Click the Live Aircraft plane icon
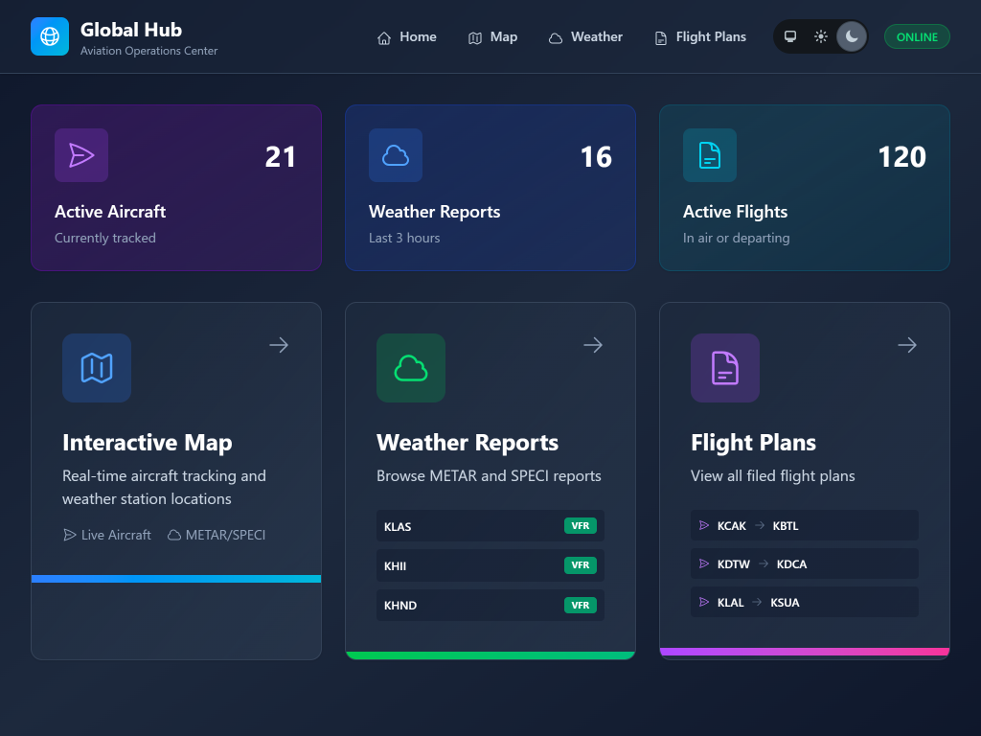The image size is (981, 736). [x=69, y=535]
